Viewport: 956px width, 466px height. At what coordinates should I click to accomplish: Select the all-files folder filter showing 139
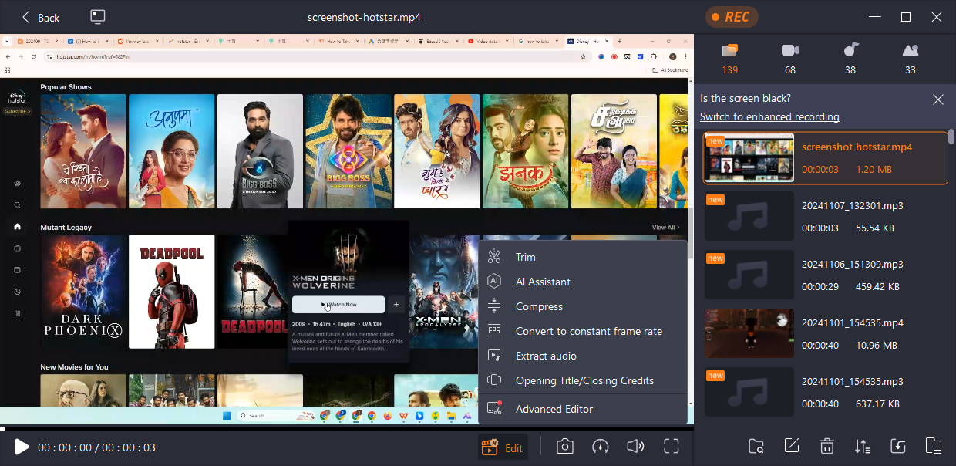(x=729, y=58)
